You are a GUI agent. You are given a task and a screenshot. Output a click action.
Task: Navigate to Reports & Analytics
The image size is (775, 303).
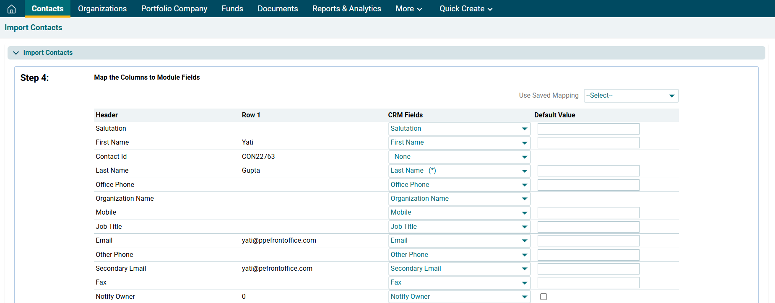click(x=346, y=9)
